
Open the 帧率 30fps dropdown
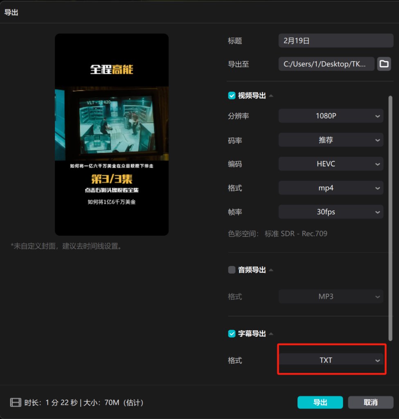coord(331,212)
